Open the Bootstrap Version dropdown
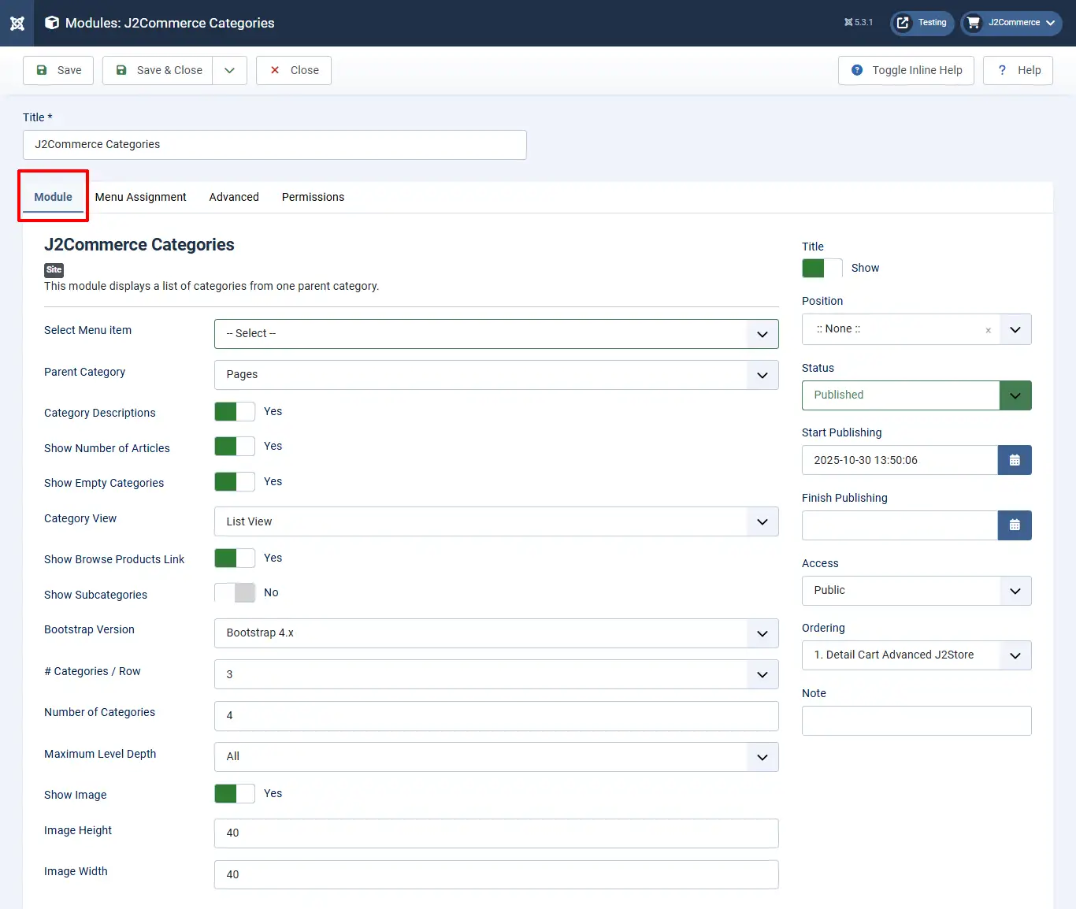The height and width of the screenshot is (909, 1076). coord(496,633)
